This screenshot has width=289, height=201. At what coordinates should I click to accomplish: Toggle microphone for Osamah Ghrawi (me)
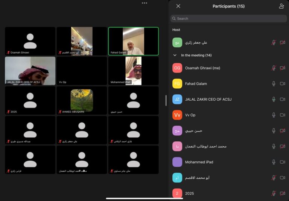click(274, 68)
